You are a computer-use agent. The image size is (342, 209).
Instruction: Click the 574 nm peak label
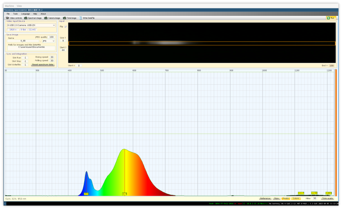coord(125,194)
